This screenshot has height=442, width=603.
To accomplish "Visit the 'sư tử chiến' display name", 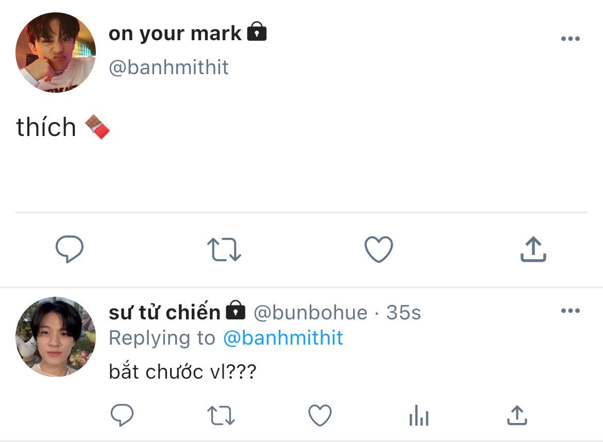I will click(164, 312).
